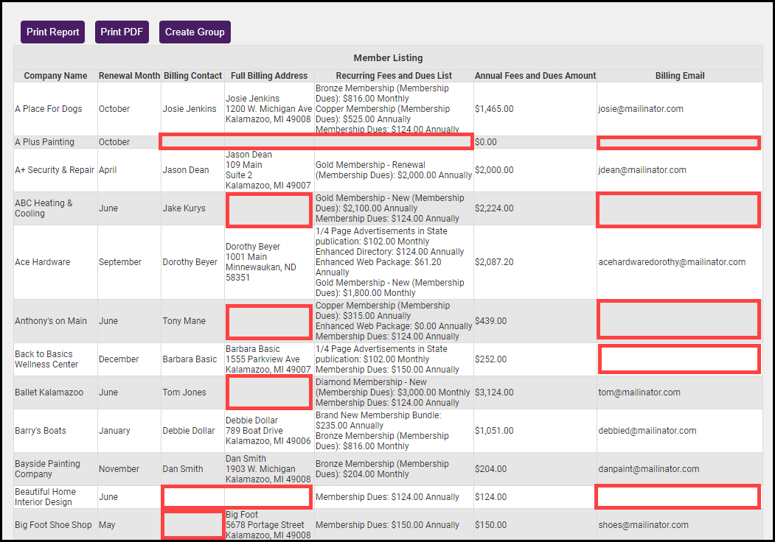The height and width of the screenshot is (542, 775).
Task: Click the danpaint@mailinator.com email cell
Action: point(648,469)
